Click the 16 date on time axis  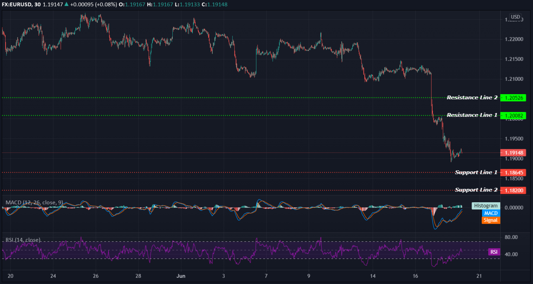[415, 276]
